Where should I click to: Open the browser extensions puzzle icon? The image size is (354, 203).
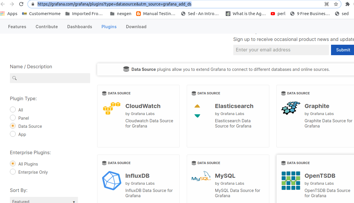coord(347,4)
